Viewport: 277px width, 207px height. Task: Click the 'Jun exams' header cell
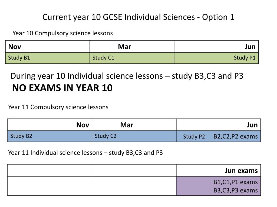pos(218,170)
